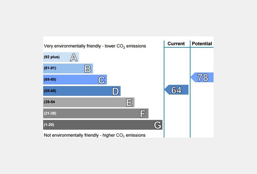Click the outlined letter B
This screenshot has width=257, height=174.
pos(88,69)
